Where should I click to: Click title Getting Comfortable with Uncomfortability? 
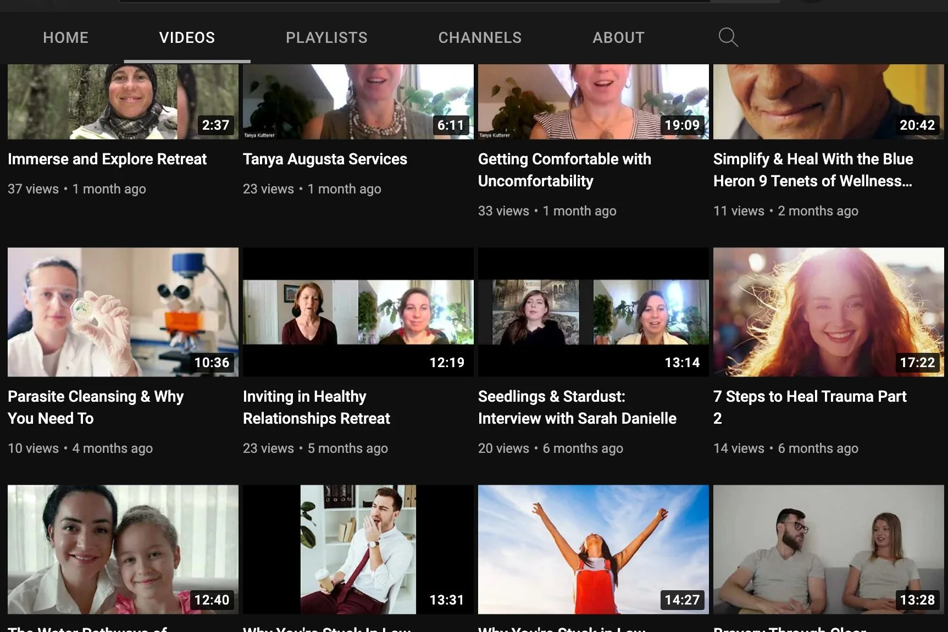click(564, 170)
